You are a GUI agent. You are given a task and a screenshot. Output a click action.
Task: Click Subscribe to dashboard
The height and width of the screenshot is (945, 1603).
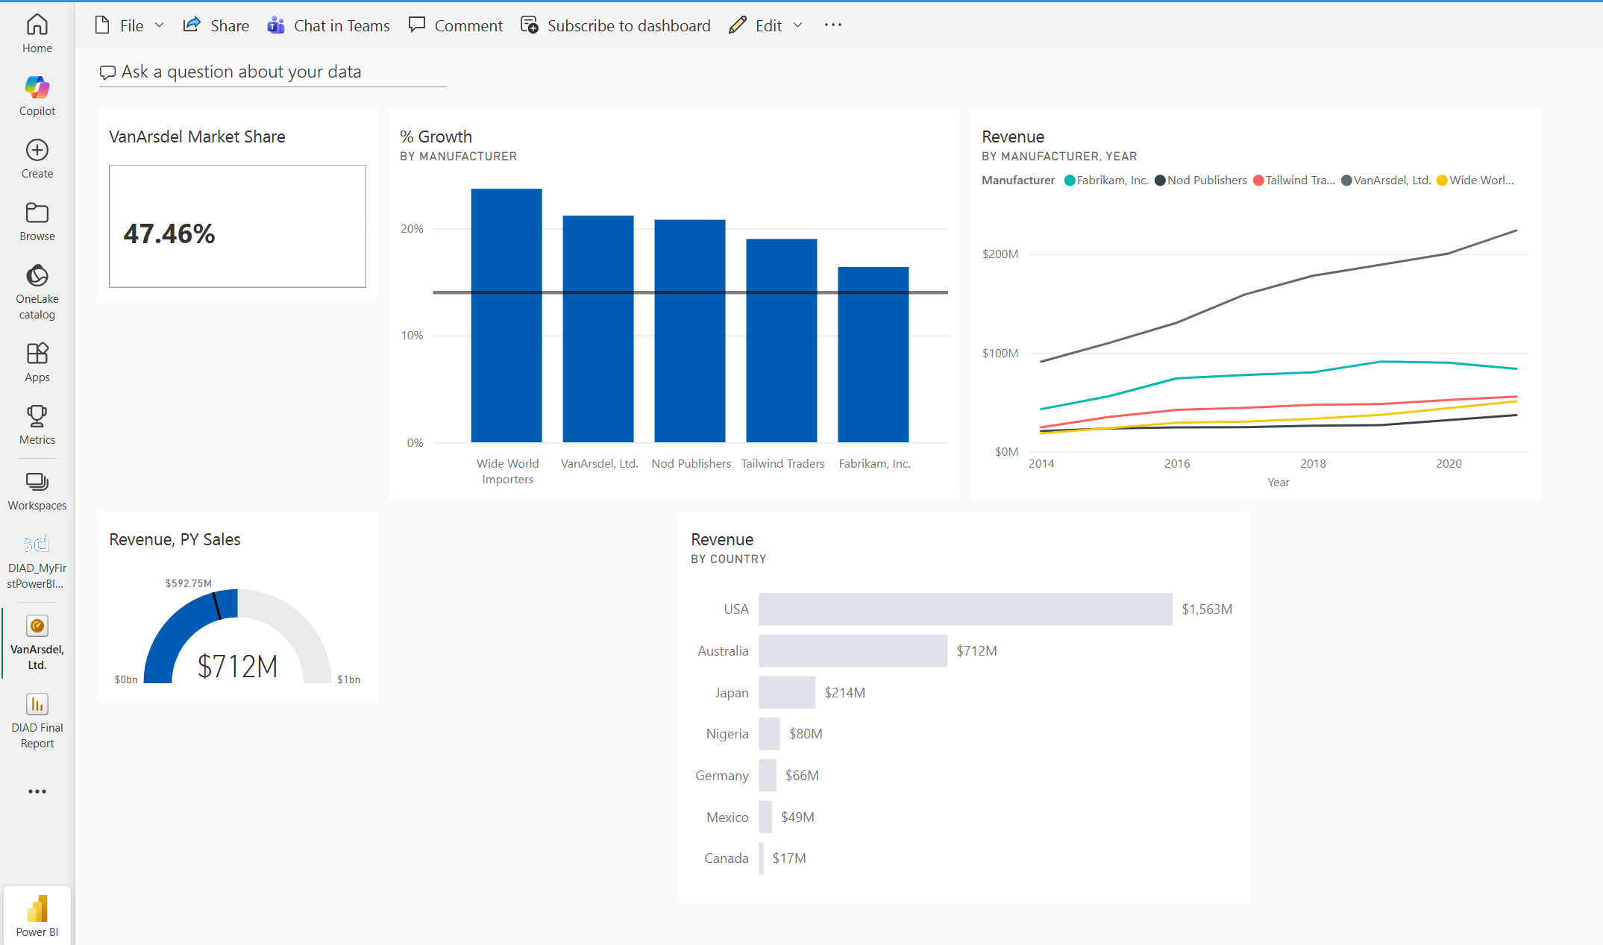616,25
